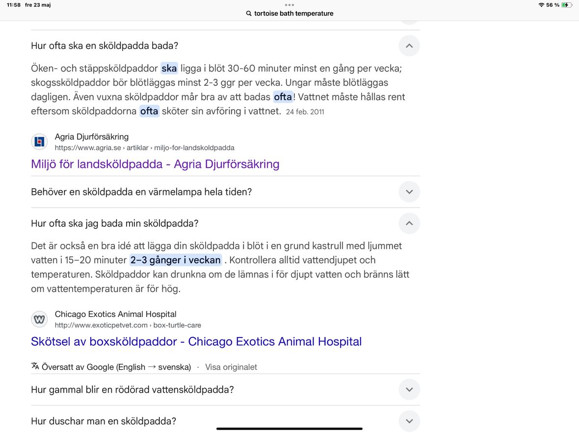Expand "Hur gammal blir en rödörad vattensköldpadda?"
The image size is (579, 433).
pos(409,390)
